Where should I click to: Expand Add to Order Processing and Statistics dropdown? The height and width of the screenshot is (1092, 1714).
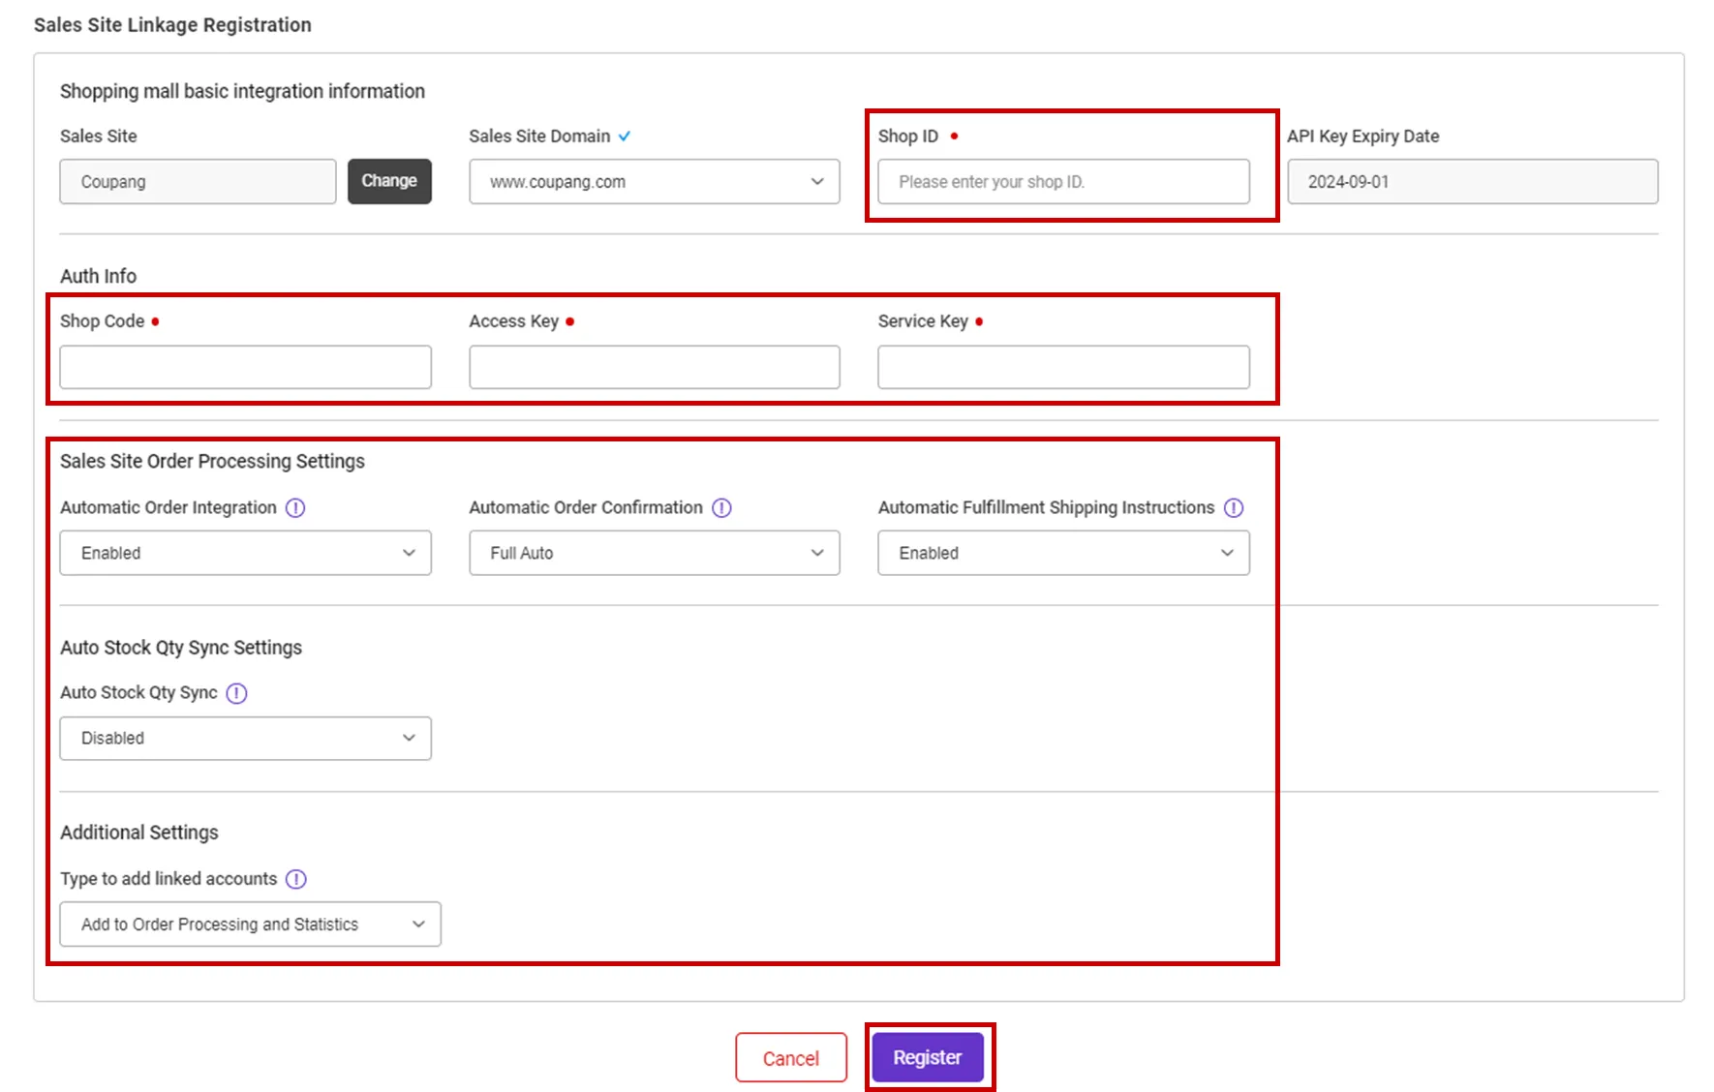[251, 925]
